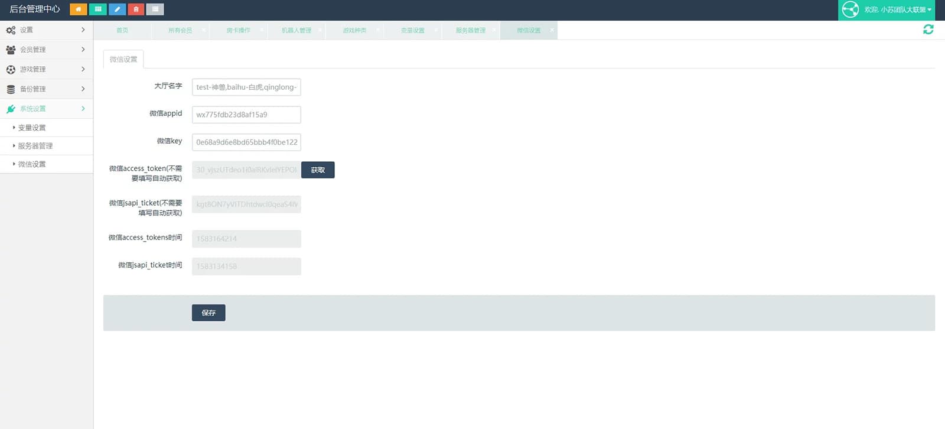Image resolution: width=945 pixels, height=429 pixels.
Task: Close the 微信设置 tab
Action: 552,30
